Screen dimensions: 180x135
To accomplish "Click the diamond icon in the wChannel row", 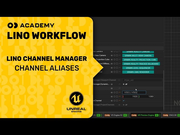I will (x=114, y=101).
